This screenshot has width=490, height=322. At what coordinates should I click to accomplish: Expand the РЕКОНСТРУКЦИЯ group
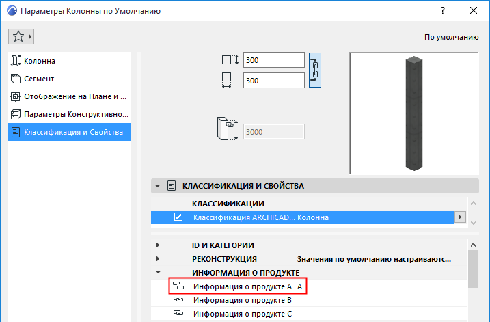tap(158, 259)
